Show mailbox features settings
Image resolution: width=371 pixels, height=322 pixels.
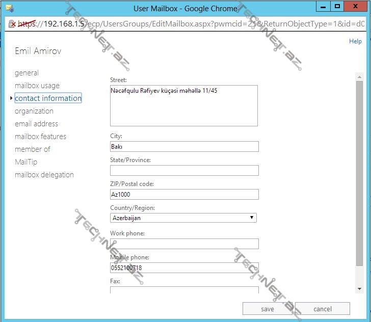40,137
